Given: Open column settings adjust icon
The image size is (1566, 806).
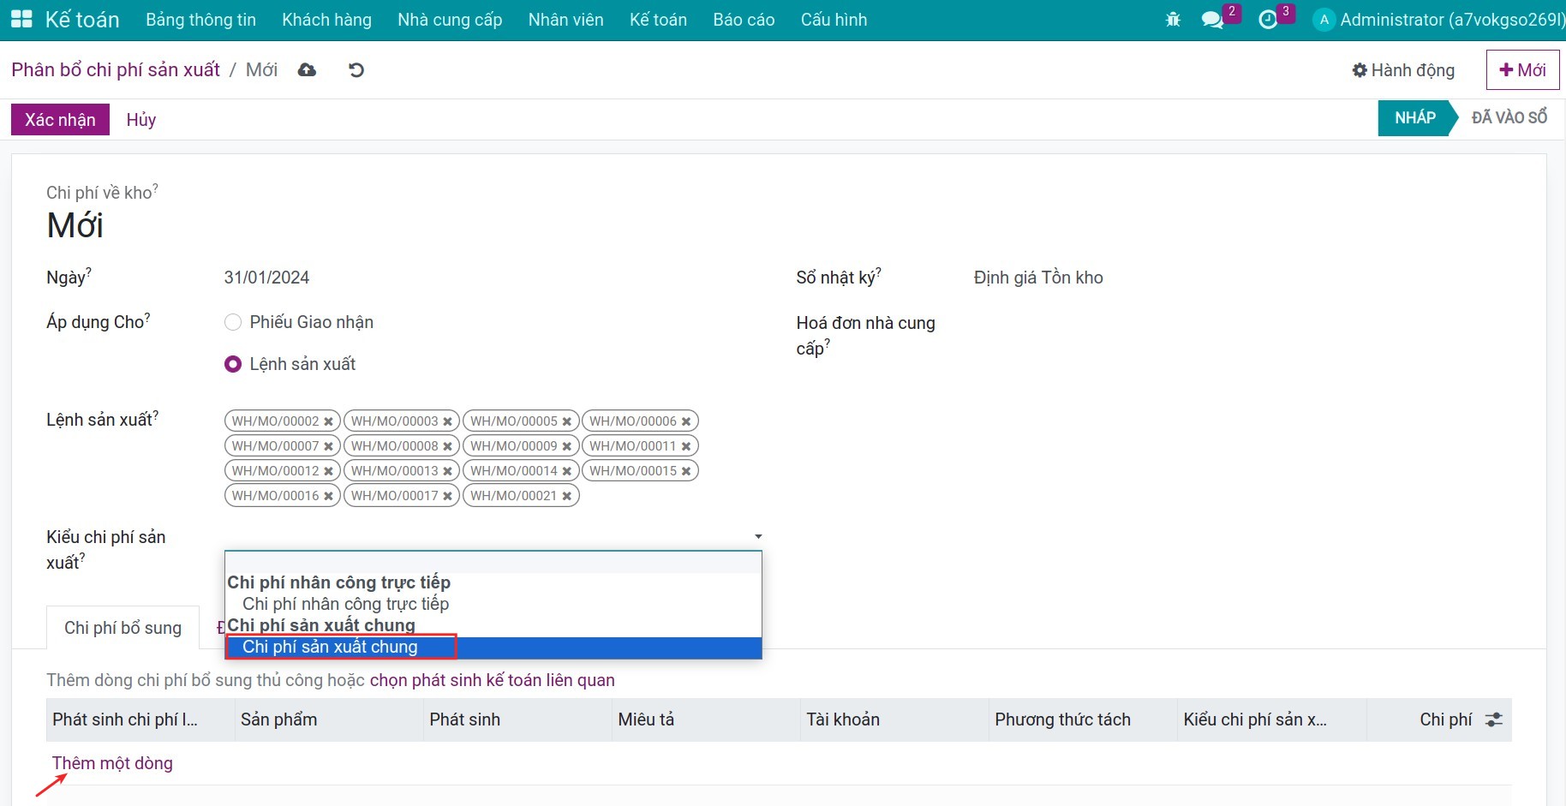Looking at the screenshot, I should pos(1494,719).
